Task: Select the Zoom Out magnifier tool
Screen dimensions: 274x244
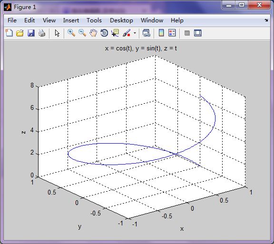Action: [82, 33]
